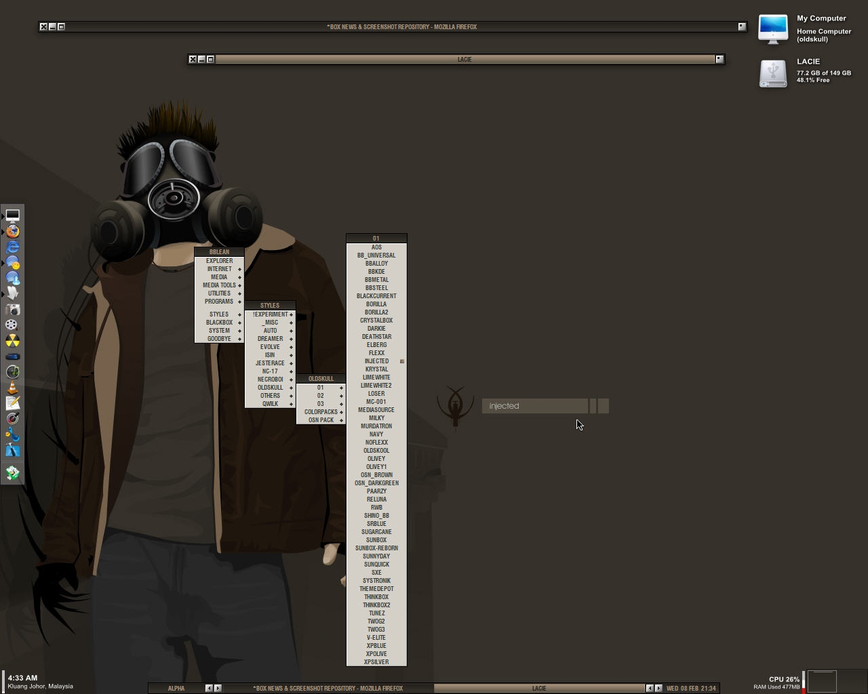Apply the THEMEDEPOT style
Screen dimensions: 868x694
pyautogui.click(x=376, y=589)
